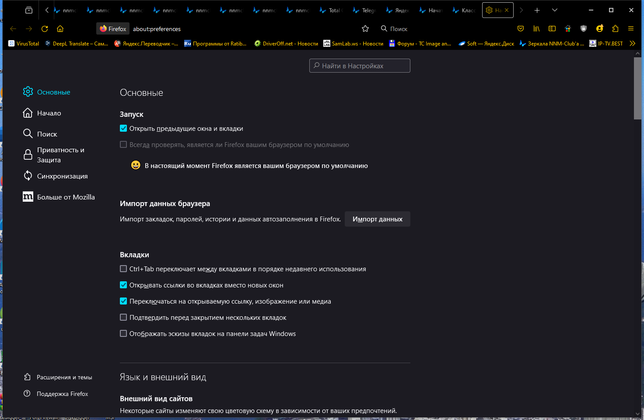Open Больше от Mozilla category
The height and width of the screenshot is (420, 644).
pyautogui.click(x=59, y=197)
